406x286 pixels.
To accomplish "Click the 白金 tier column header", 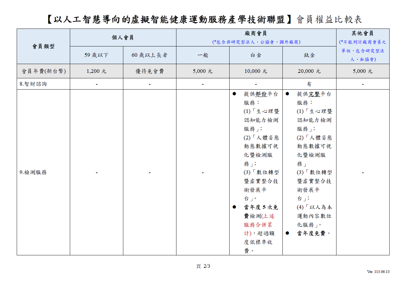I will [x=256, y=55].
